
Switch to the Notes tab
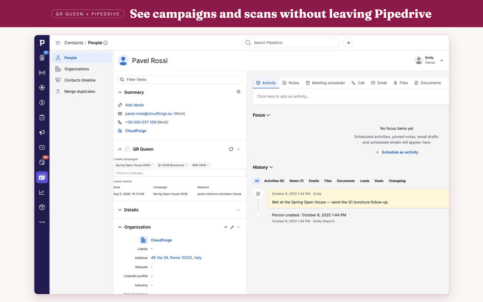[x=291, y=83]
